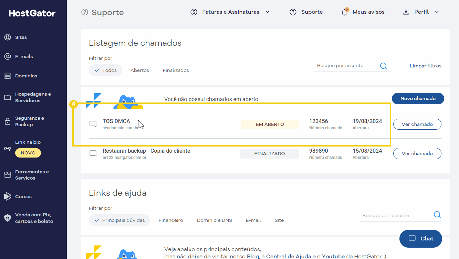Click the Cursos play icon
Viewport: 459px width, 259px height.
pos(8,196)
